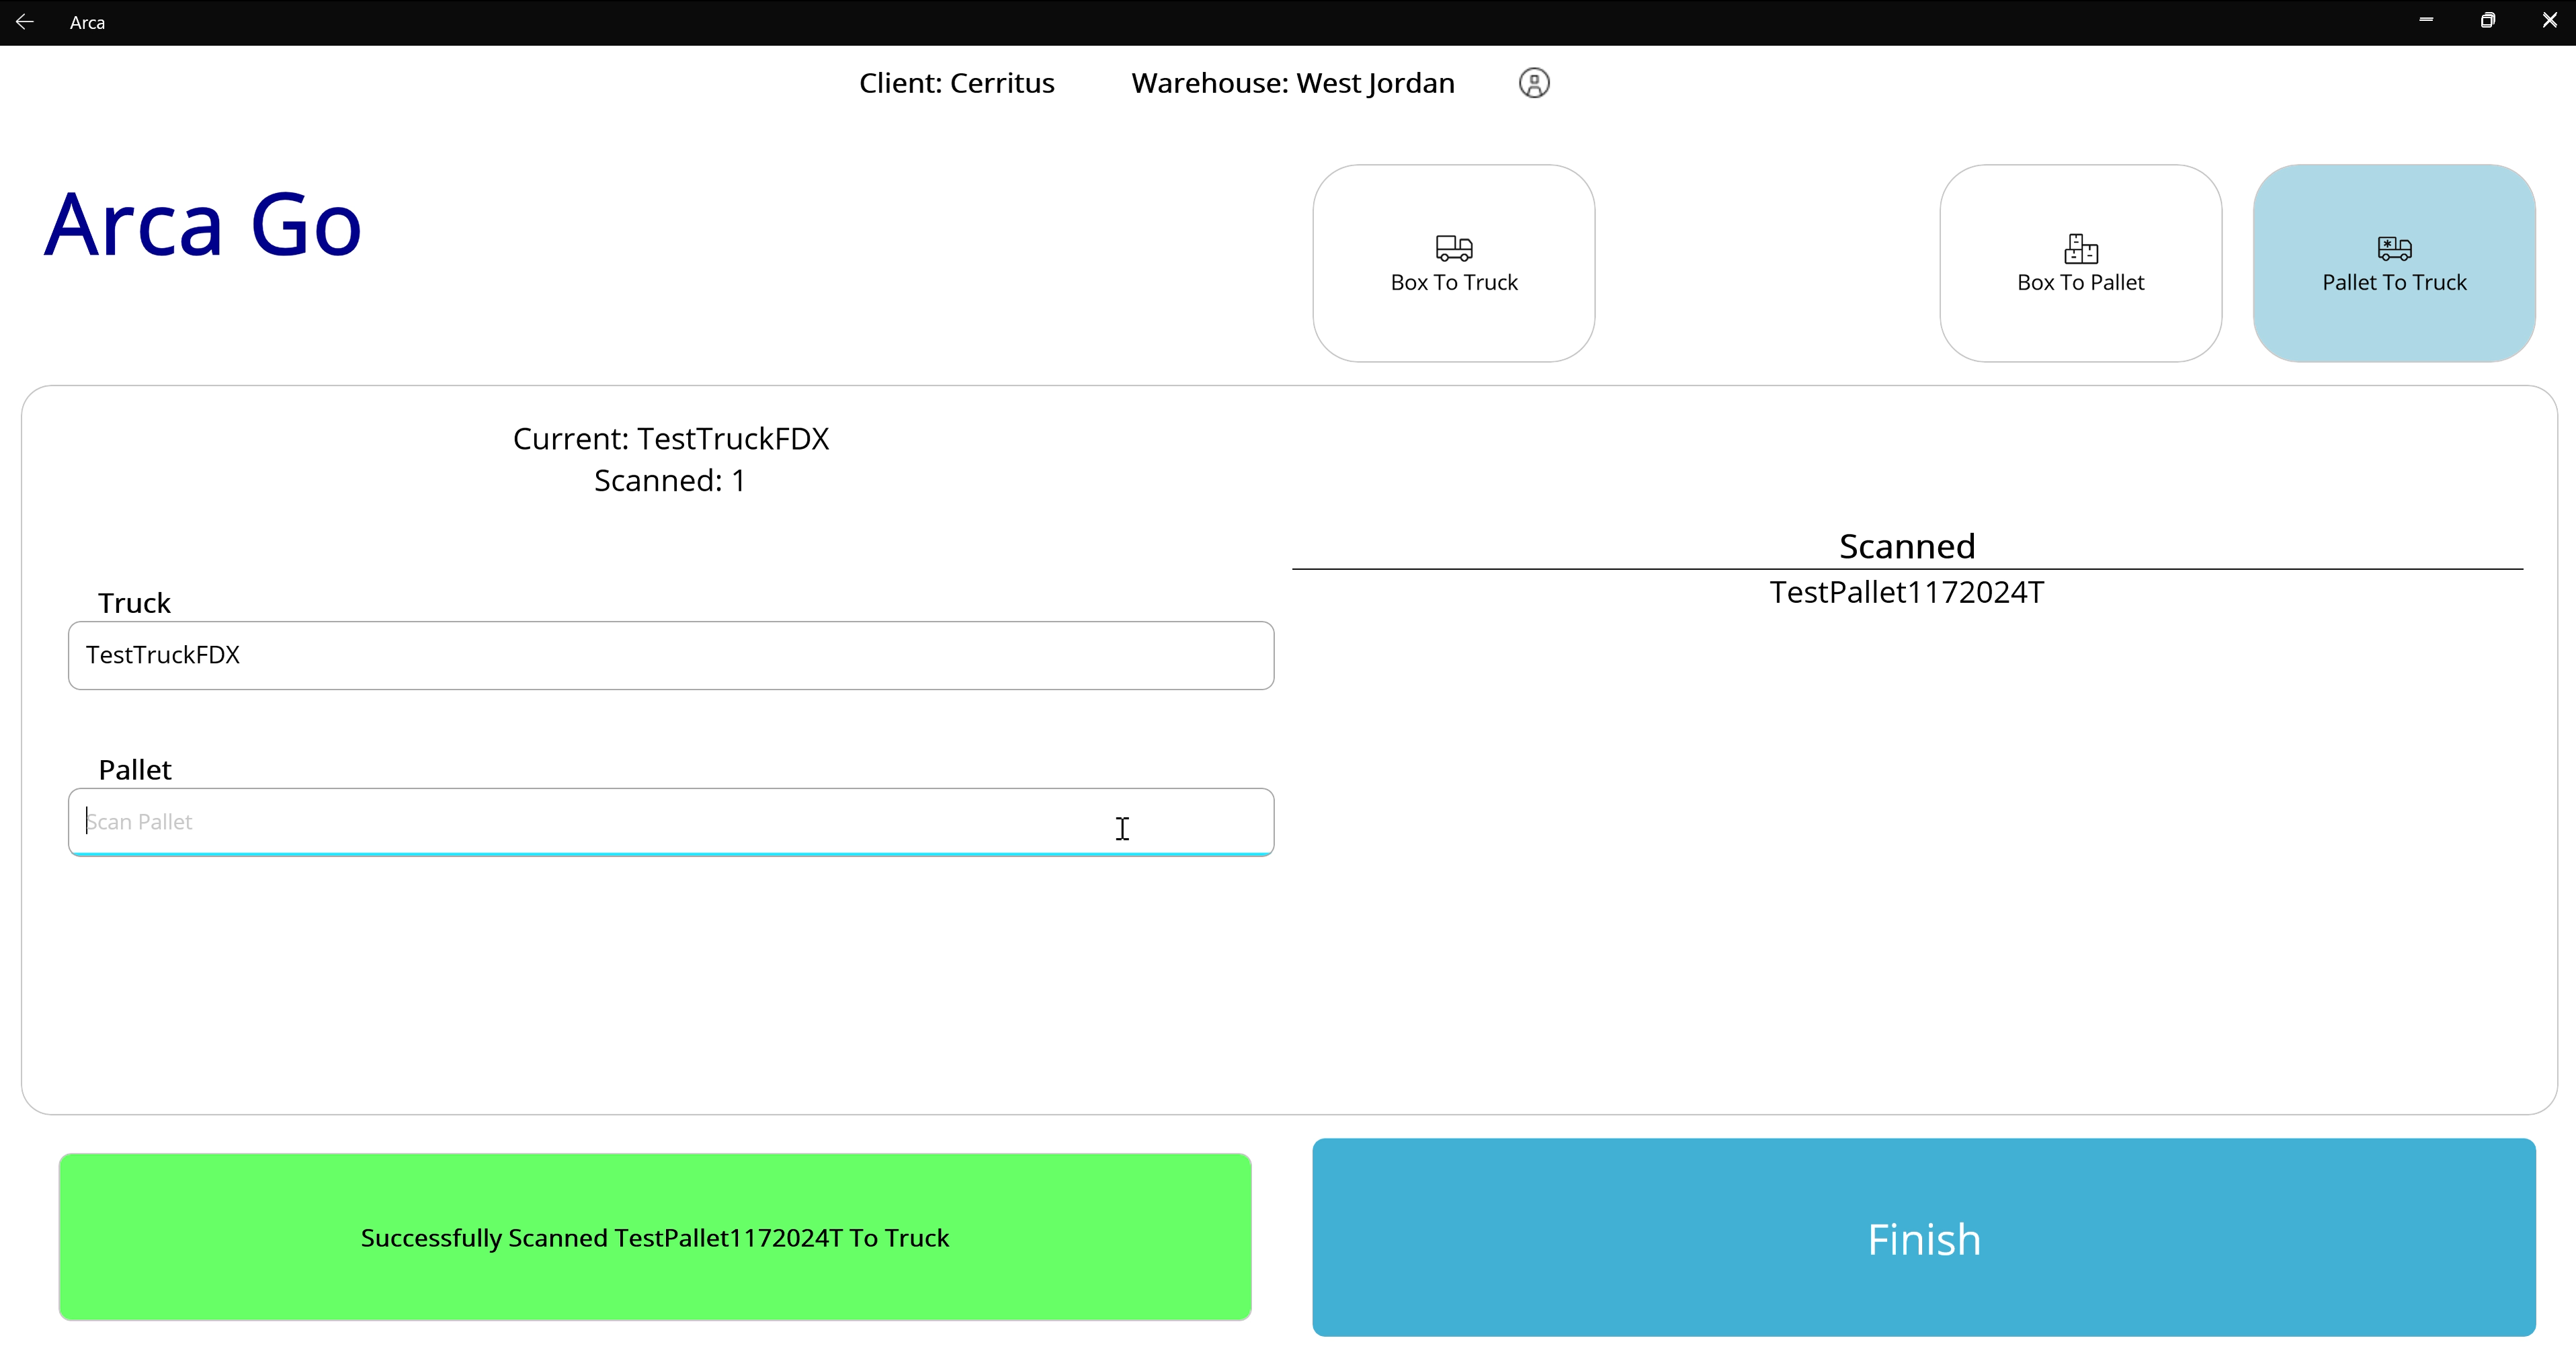
Task: Minimize the Arca window
Action: click(x=2425, y=21)
